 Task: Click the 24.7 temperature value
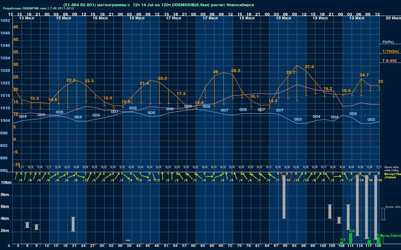pyautogui.click(x=364, y=75)
